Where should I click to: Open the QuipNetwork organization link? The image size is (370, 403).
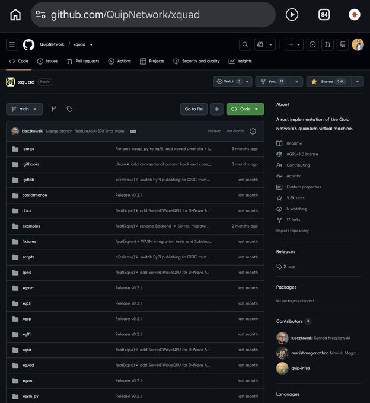[x=52, y=44]
